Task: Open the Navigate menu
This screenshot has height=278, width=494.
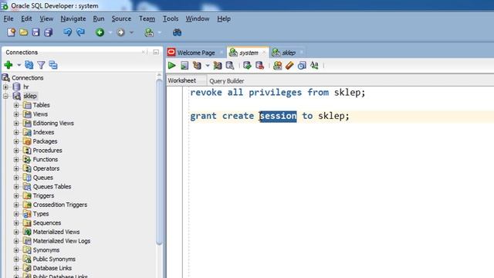Action: coord(73,19)
